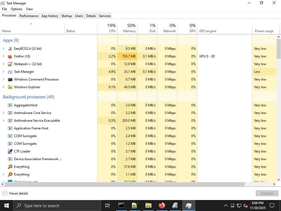Click the Everything icon using 57.6 MB
Viewport: 281px width, 211px height.
[x=10, y=167]
